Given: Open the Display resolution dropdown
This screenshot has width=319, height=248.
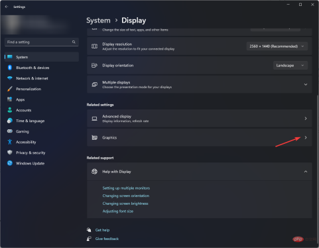Looking at the screenshot, I should click(277, 46).
